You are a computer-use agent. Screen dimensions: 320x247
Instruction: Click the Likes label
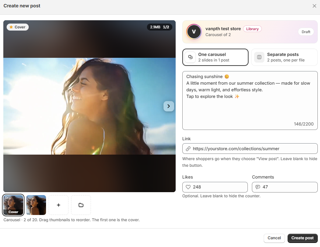click(187, 177)
